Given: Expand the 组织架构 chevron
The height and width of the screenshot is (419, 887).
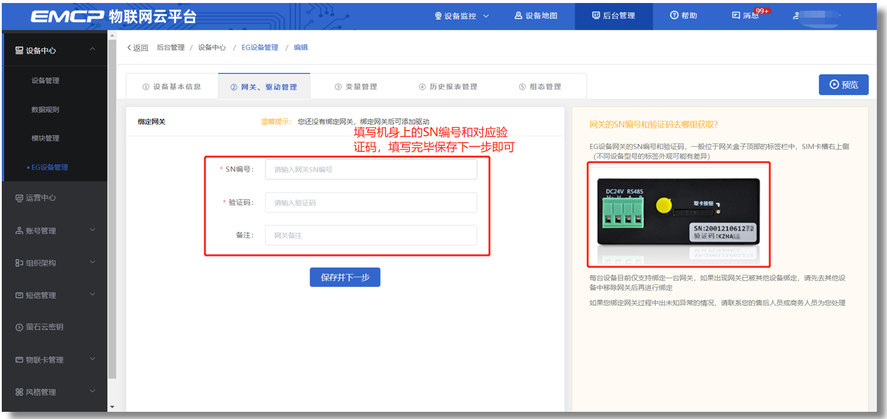Looking at the screenshot, I should tap(92, 262).
